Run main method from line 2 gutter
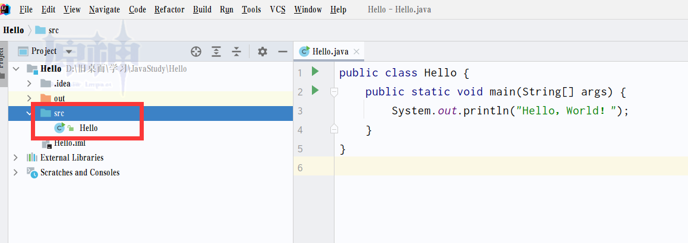The width and height of the screenshot is (688, 243). pos(315,91)
